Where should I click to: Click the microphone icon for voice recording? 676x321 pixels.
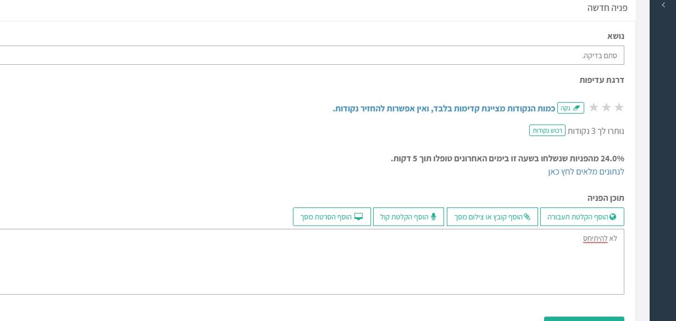[x=433, y=217]
